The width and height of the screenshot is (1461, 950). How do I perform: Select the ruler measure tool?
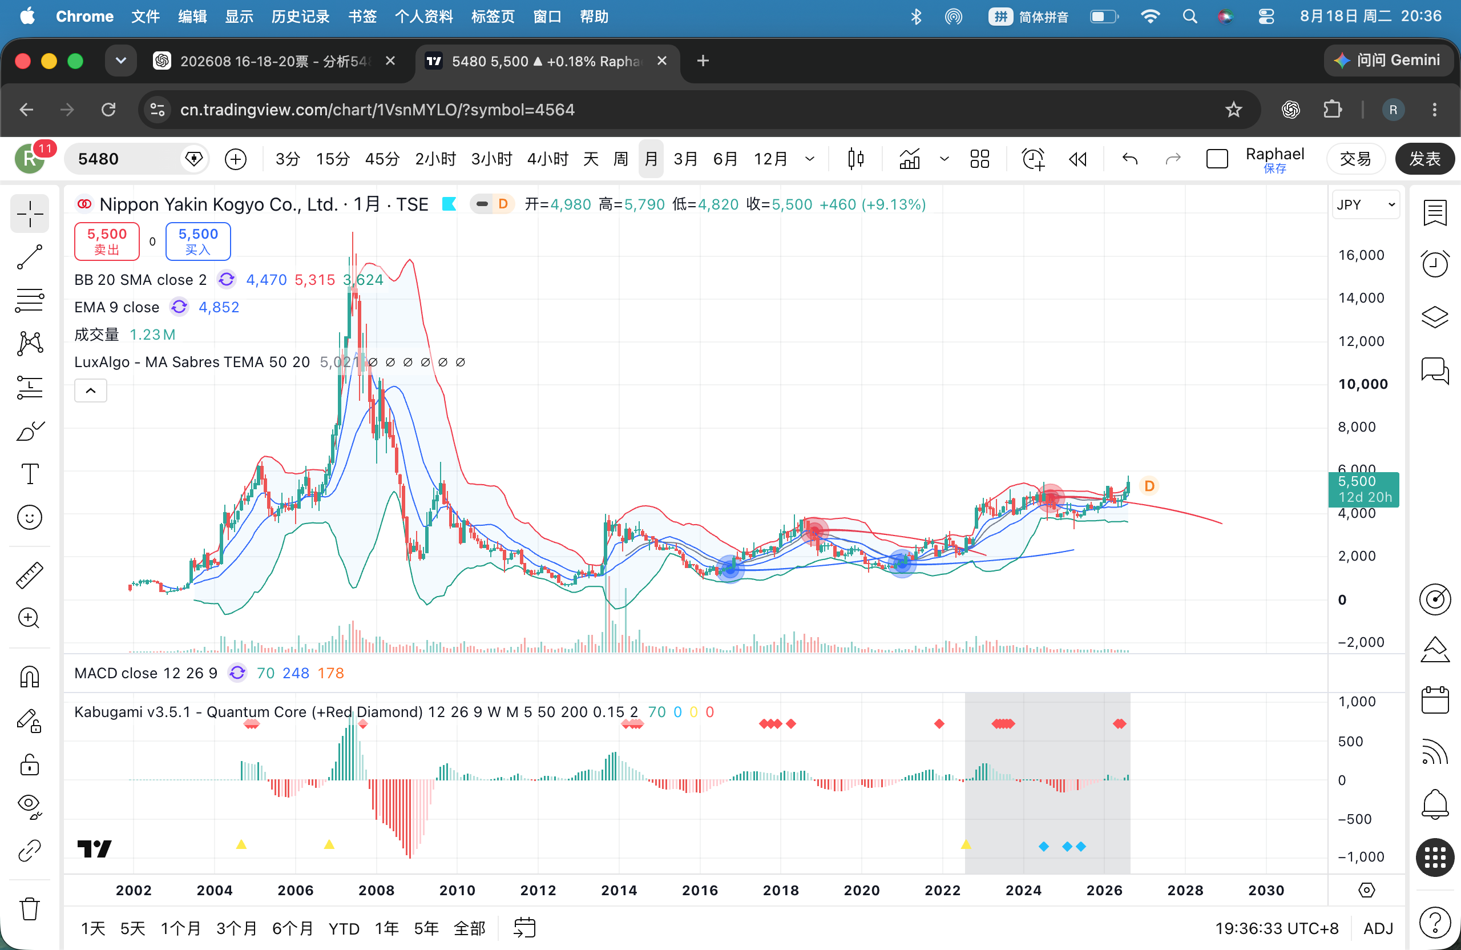coord(30,575)
